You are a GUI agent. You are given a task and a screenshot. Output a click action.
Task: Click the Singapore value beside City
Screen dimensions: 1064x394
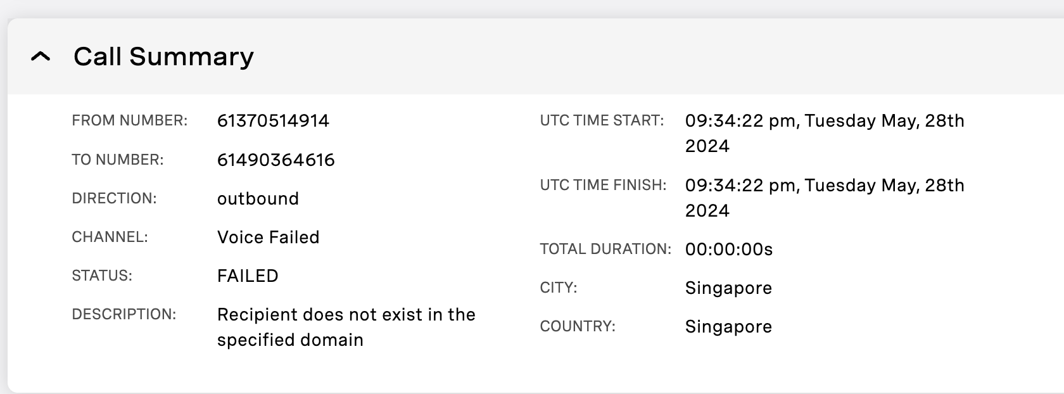(x=728, y=288)
